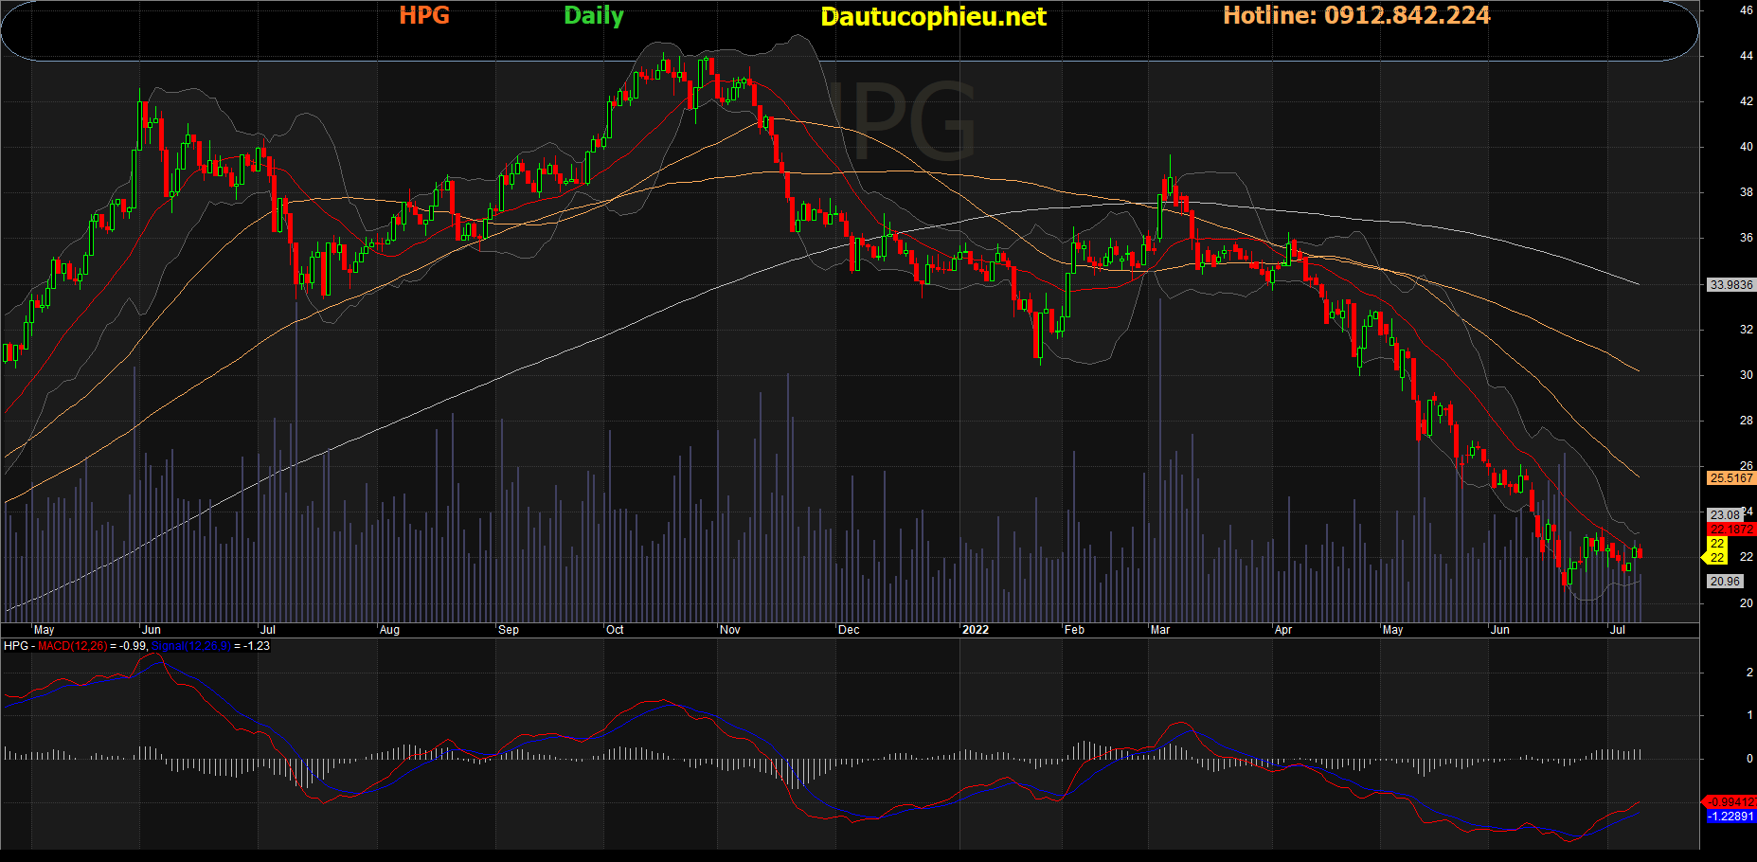
Task: Click the 20.96 lower band value tag
Action: pyautogui.click(x=1725, y=582)
